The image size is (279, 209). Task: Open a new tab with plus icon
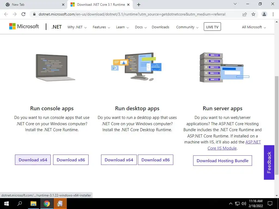(139, 5)
